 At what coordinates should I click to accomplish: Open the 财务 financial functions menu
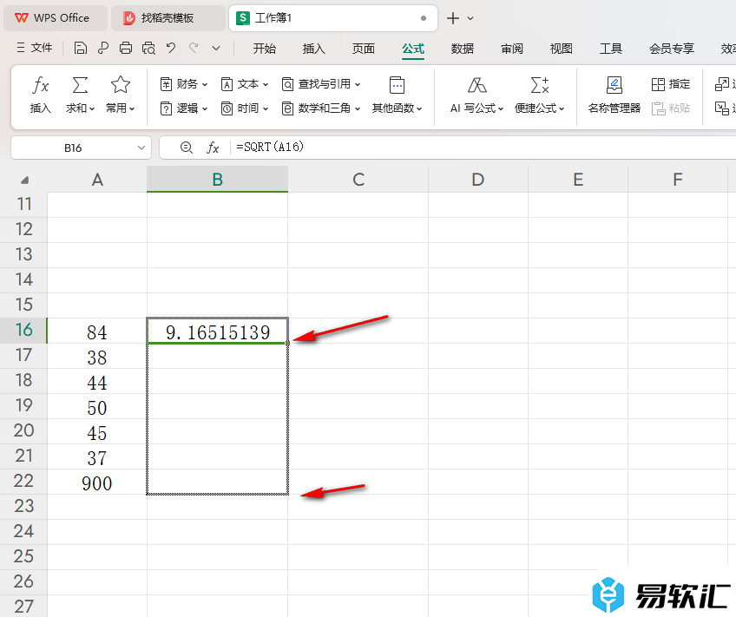[x=183, y=84]
